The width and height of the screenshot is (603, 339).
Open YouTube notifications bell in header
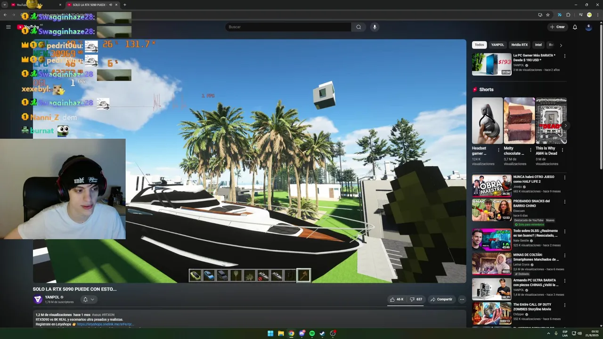pyautogui.click(x=575, y=27)
